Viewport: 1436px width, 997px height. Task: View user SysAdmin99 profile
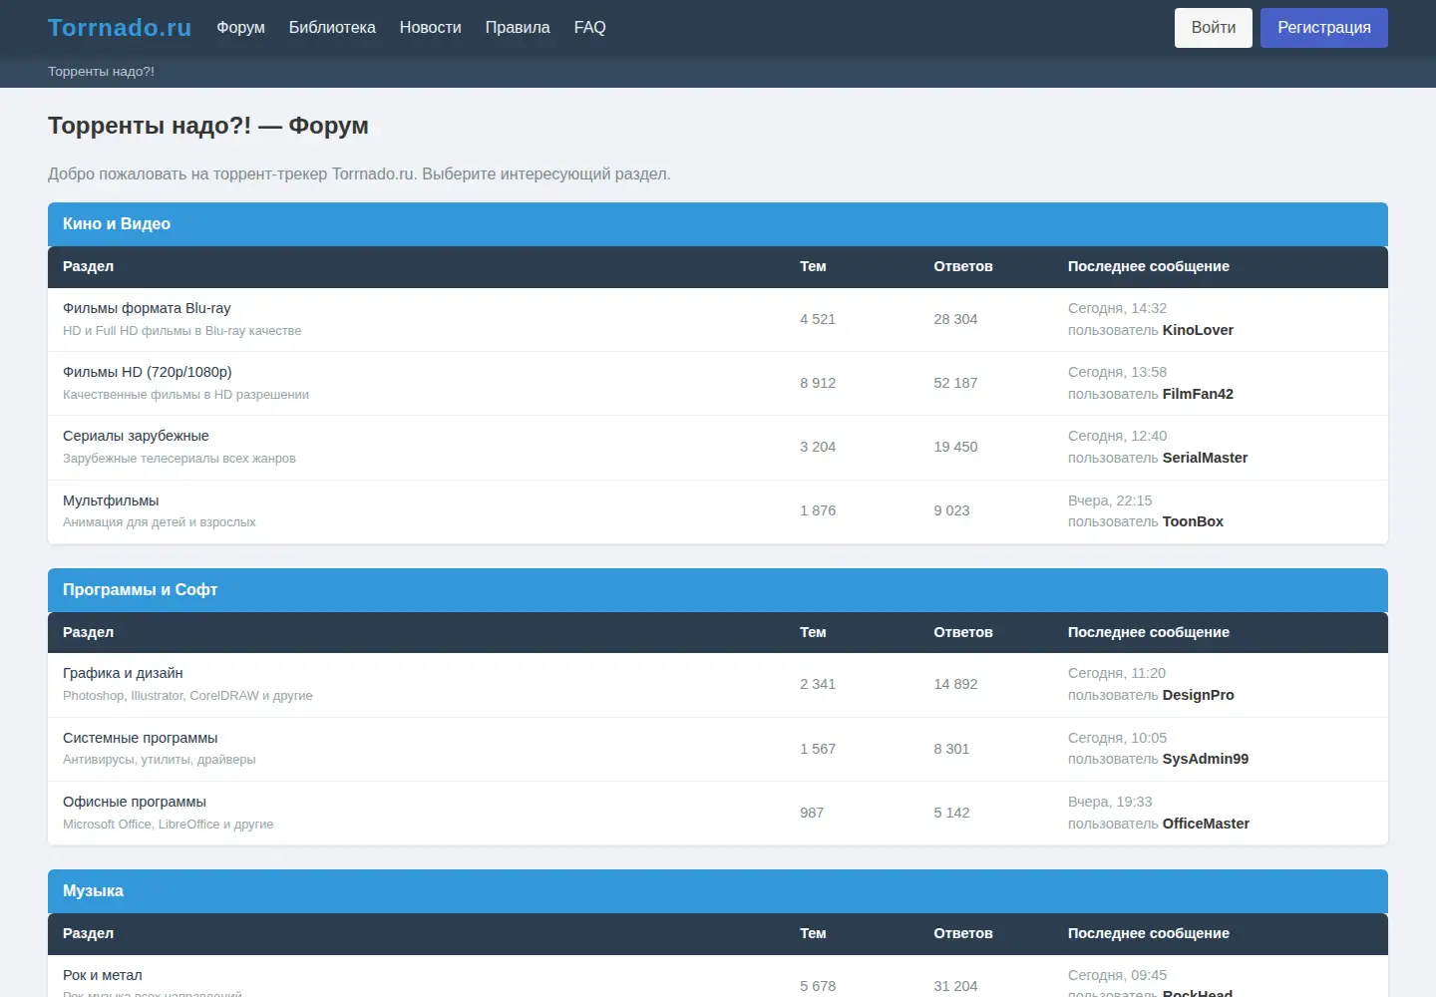1206,759
